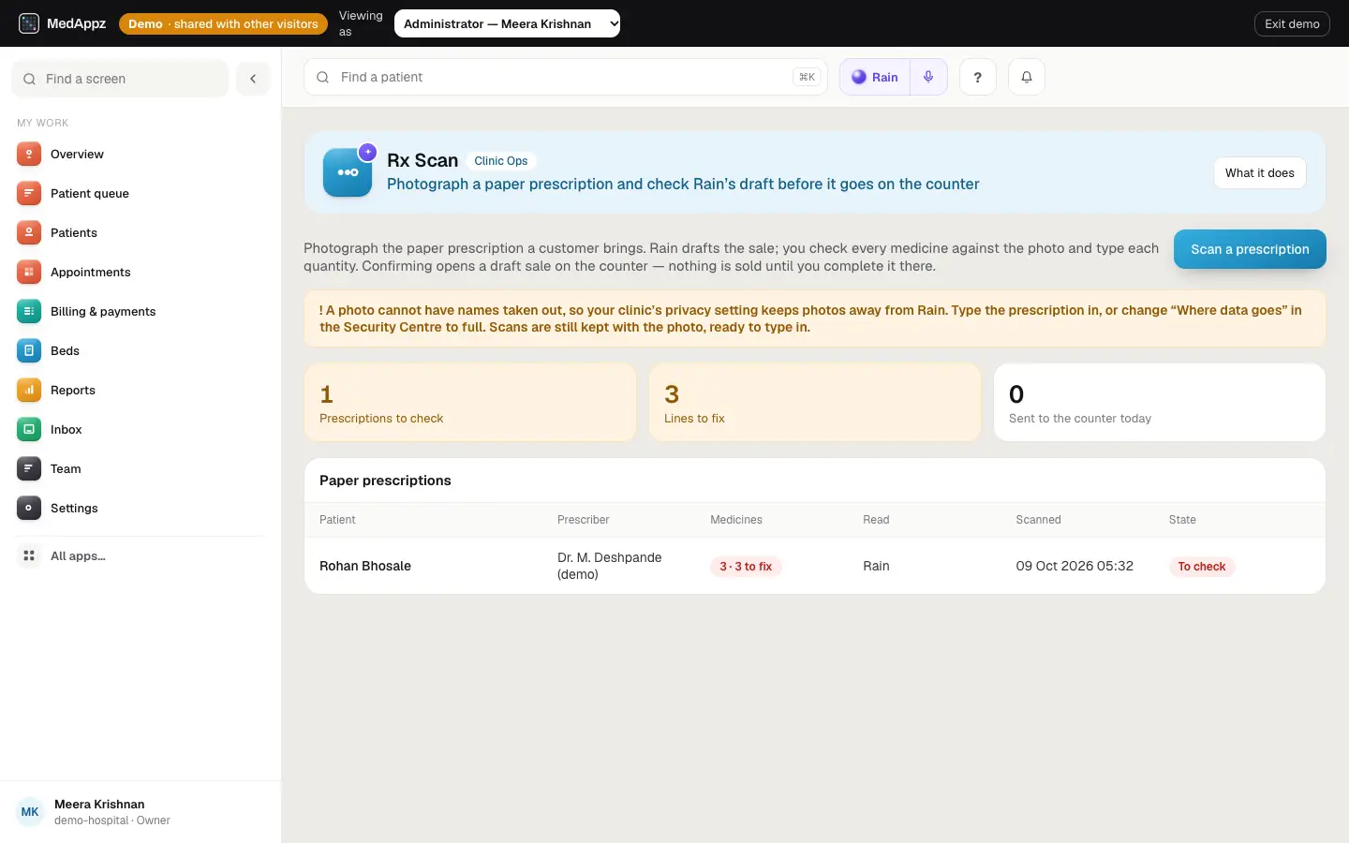Click the State column header
The width and height of the screenshot is (1349, 843).
click(x=1182, y=520)
